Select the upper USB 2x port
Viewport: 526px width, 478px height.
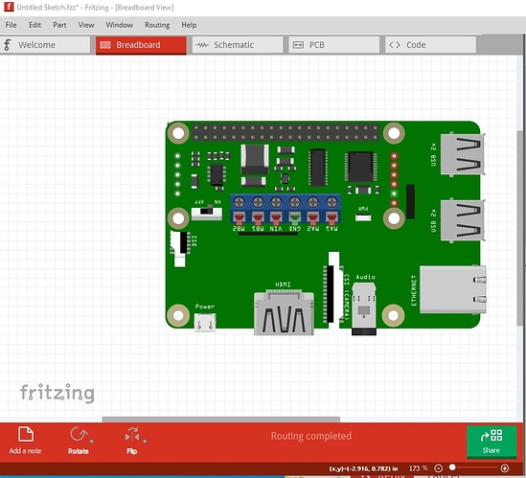pyautogui.click(x=463, y=154)
